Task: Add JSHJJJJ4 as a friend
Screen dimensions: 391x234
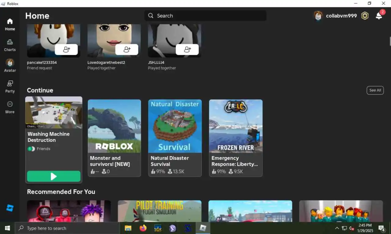Action: [x=187, y=49]
